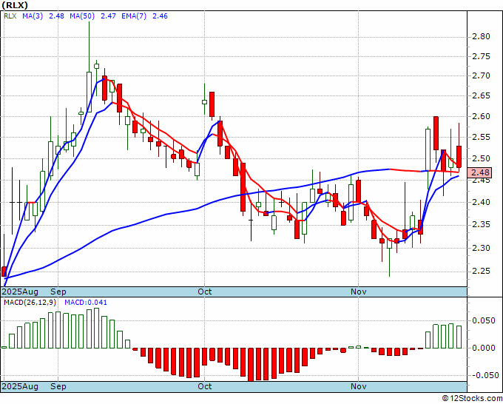Viewport: 503px width, 404px height.
Task: Click the 2025Aug label on price chart axis
Action: pyautogui.click(x=20, y=292)
